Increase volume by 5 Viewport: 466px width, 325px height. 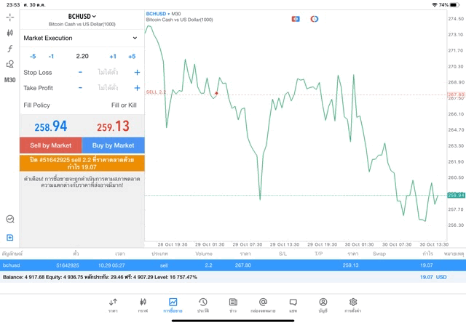click(132, 57)
